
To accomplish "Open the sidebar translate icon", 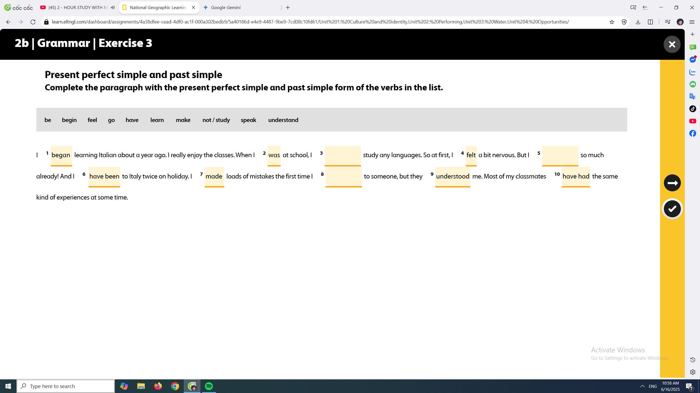I will [x=692, y=96].
